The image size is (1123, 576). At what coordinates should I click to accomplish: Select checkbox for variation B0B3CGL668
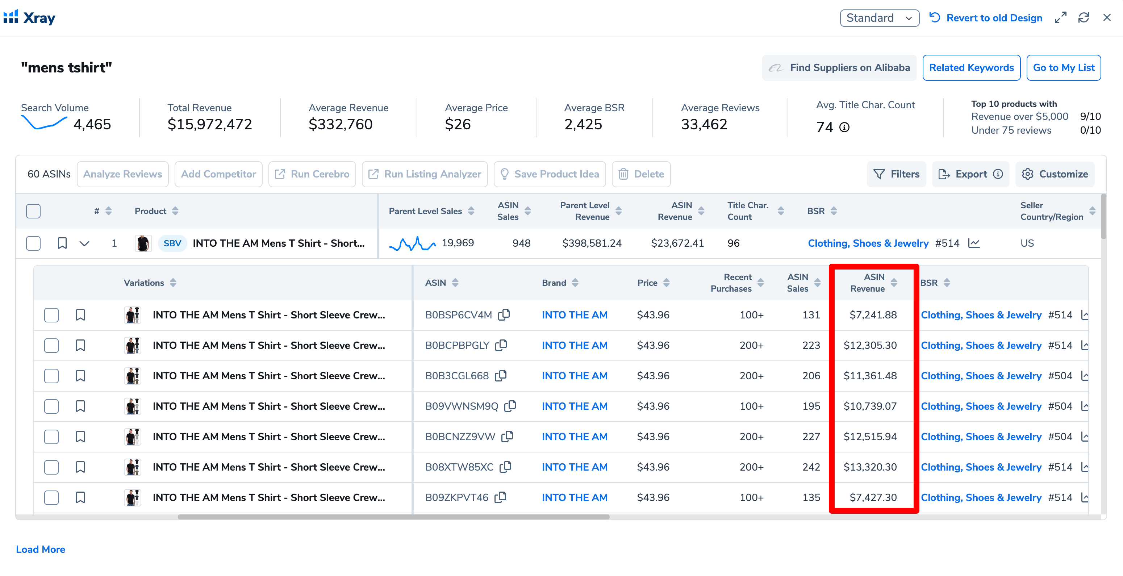(51, 376)
